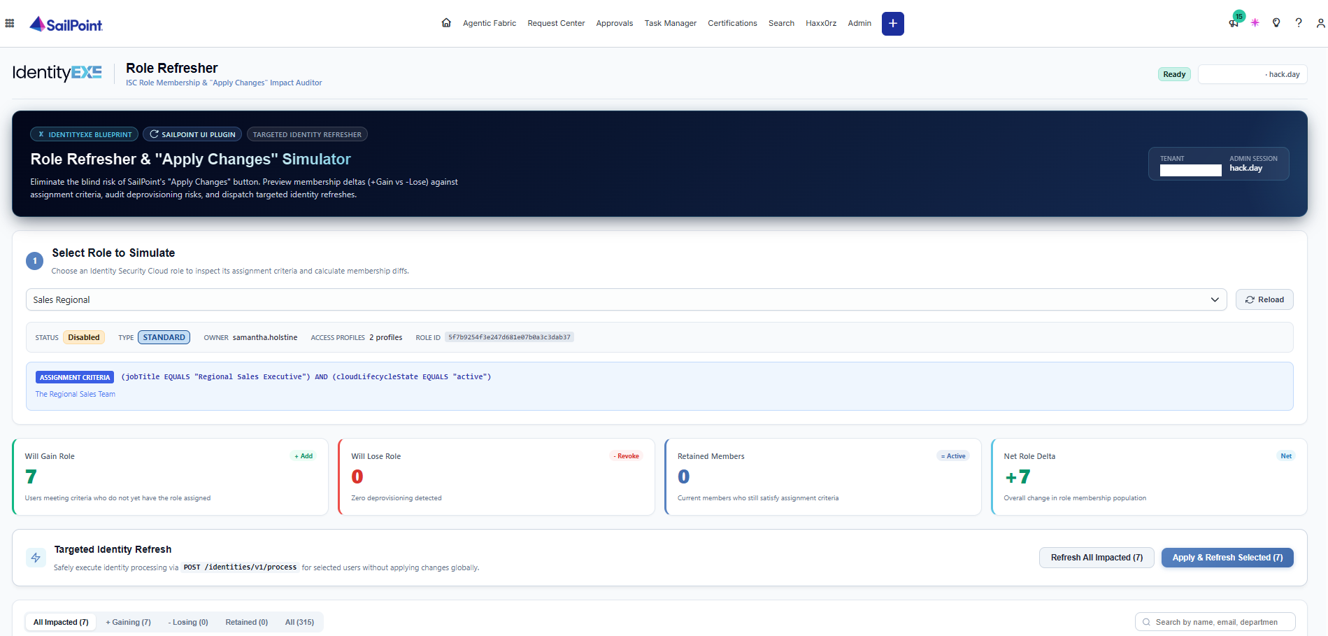This screenshot has height=636, width=1328.
Task: Expand the Sales Regional role dropdown
Action: (627, 299)
